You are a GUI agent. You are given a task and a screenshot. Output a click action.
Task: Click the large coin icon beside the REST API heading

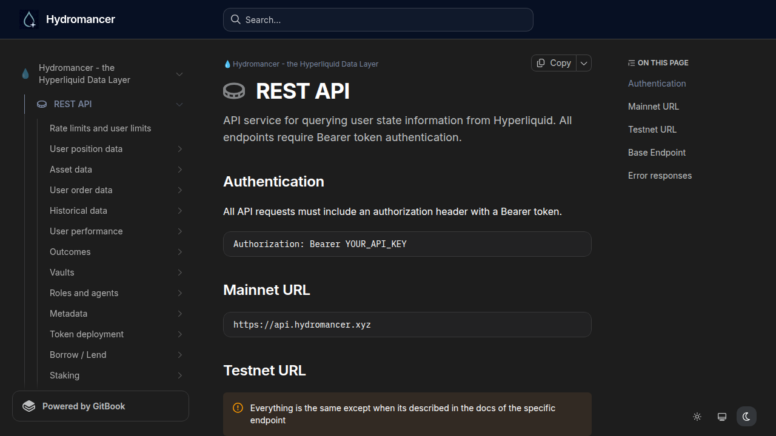234,91
